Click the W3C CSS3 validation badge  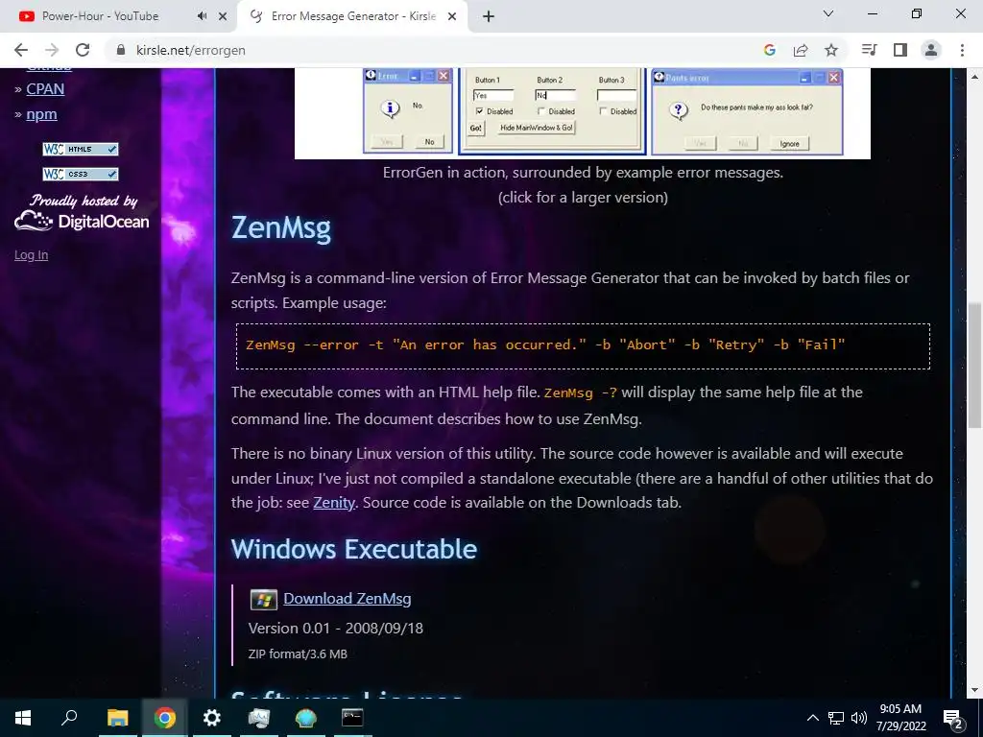(81, 175)
